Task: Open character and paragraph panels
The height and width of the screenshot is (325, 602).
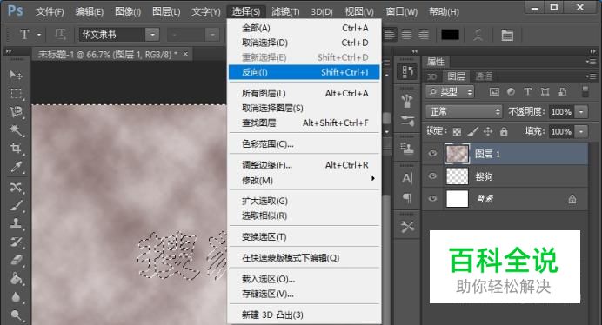Action: click(507, 35)
